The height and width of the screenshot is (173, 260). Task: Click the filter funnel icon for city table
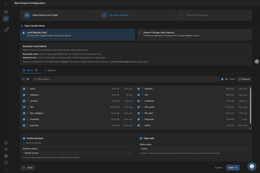tap(142, 95)
